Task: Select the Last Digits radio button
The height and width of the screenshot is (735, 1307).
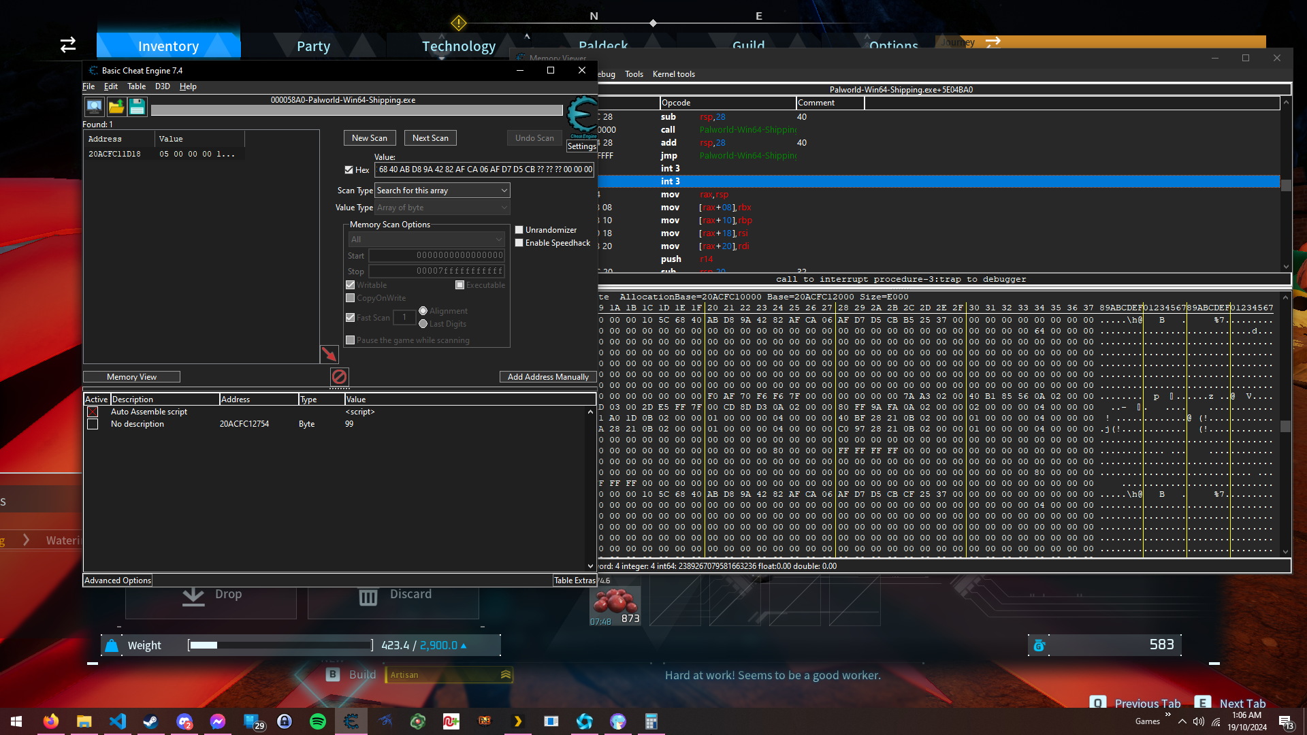Action: [x=423, y=324]
